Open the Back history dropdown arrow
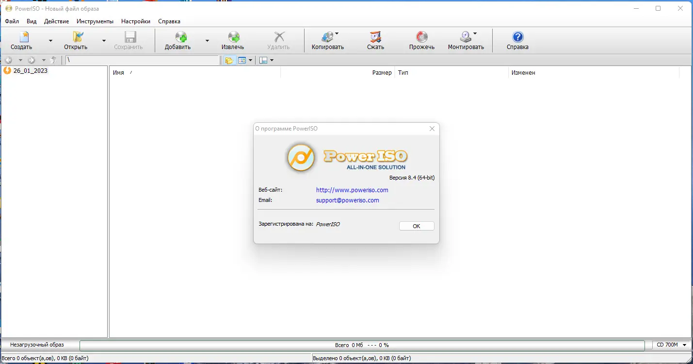 pos(20,60)
